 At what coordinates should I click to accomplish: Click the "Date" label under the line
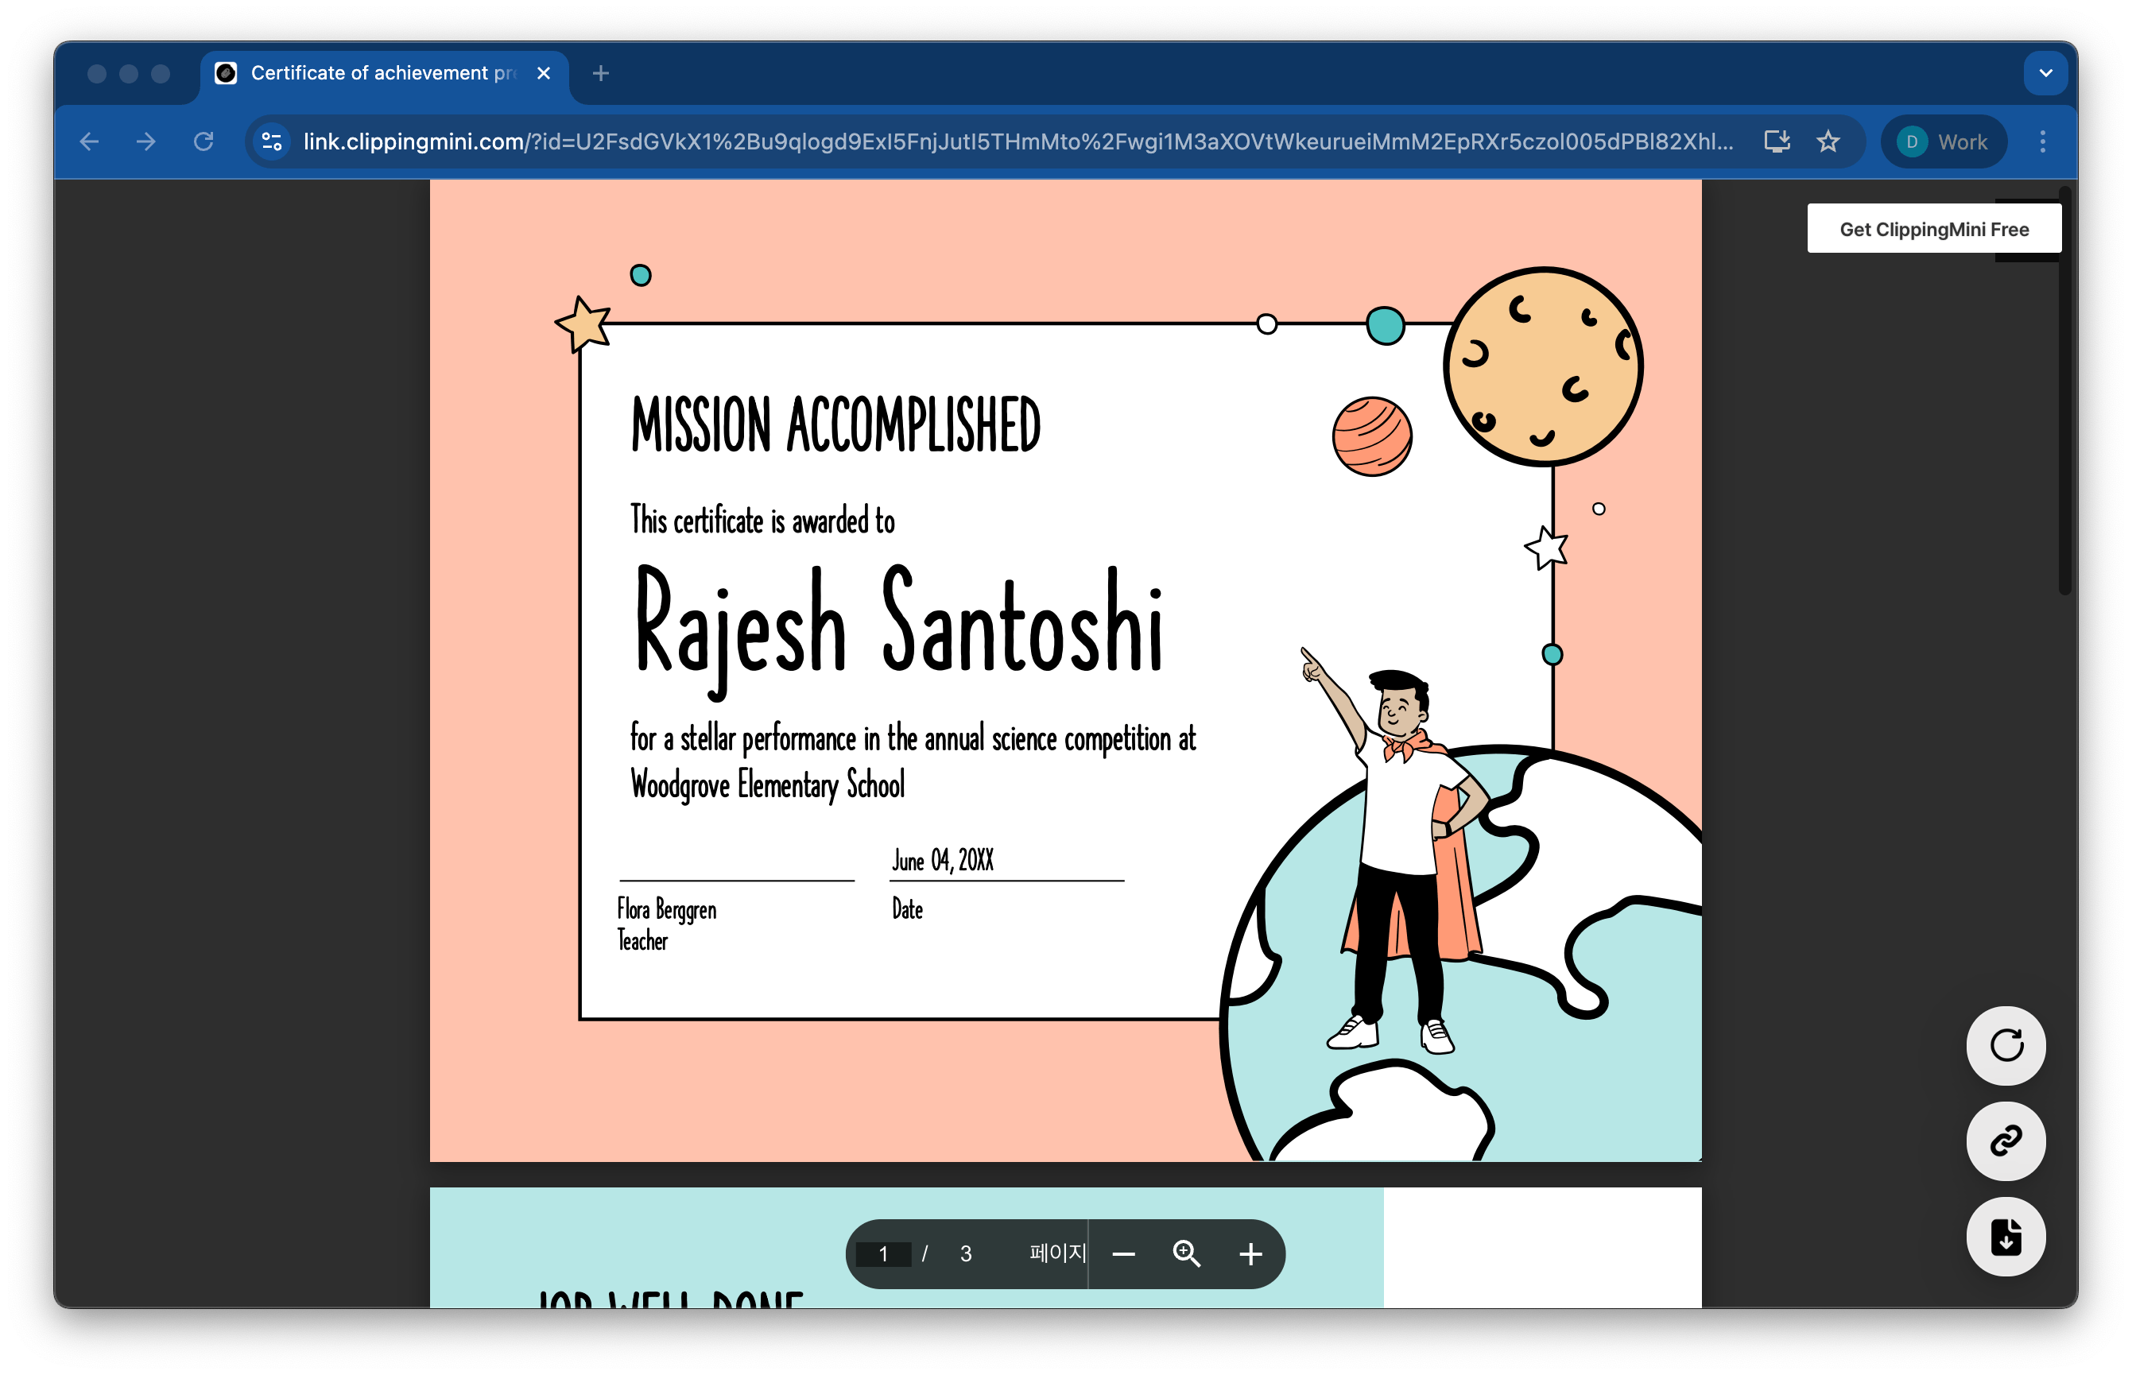click(x=907, y=910)
